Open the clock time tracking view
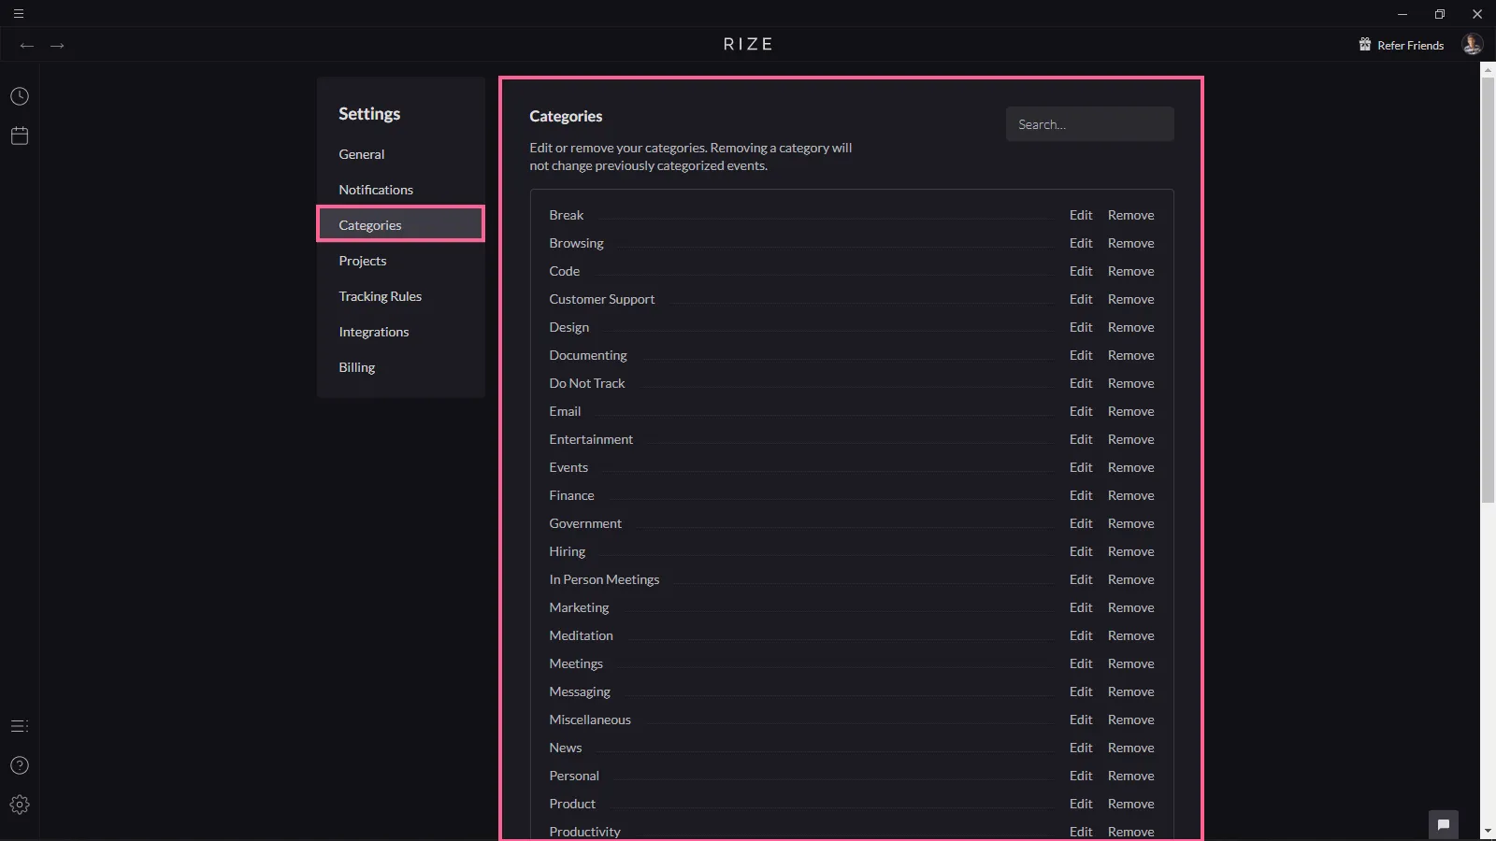Image resolution: width=1496 pixels, height=841 pixels. [20, 96]
